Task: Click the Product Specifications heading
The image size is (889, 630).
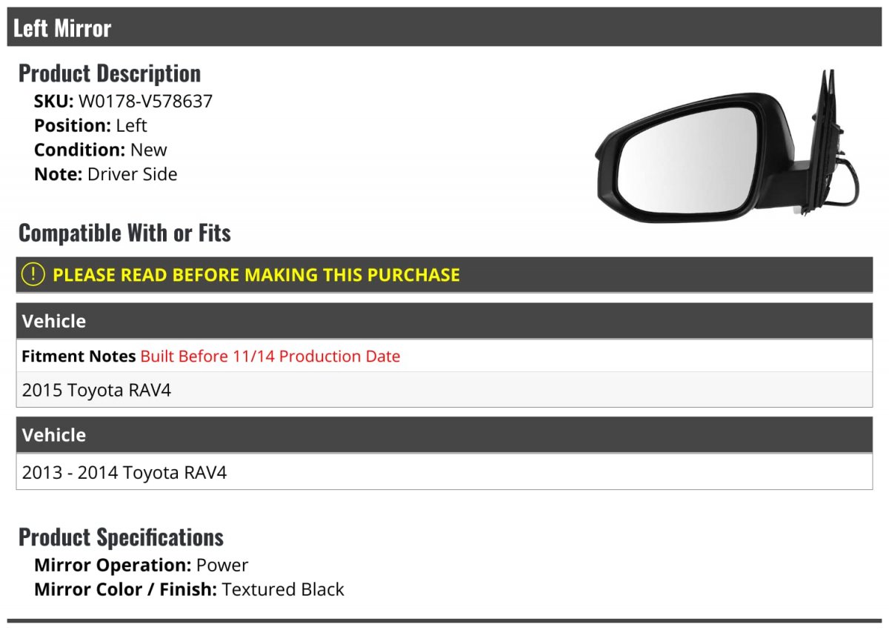Action: 121,537
